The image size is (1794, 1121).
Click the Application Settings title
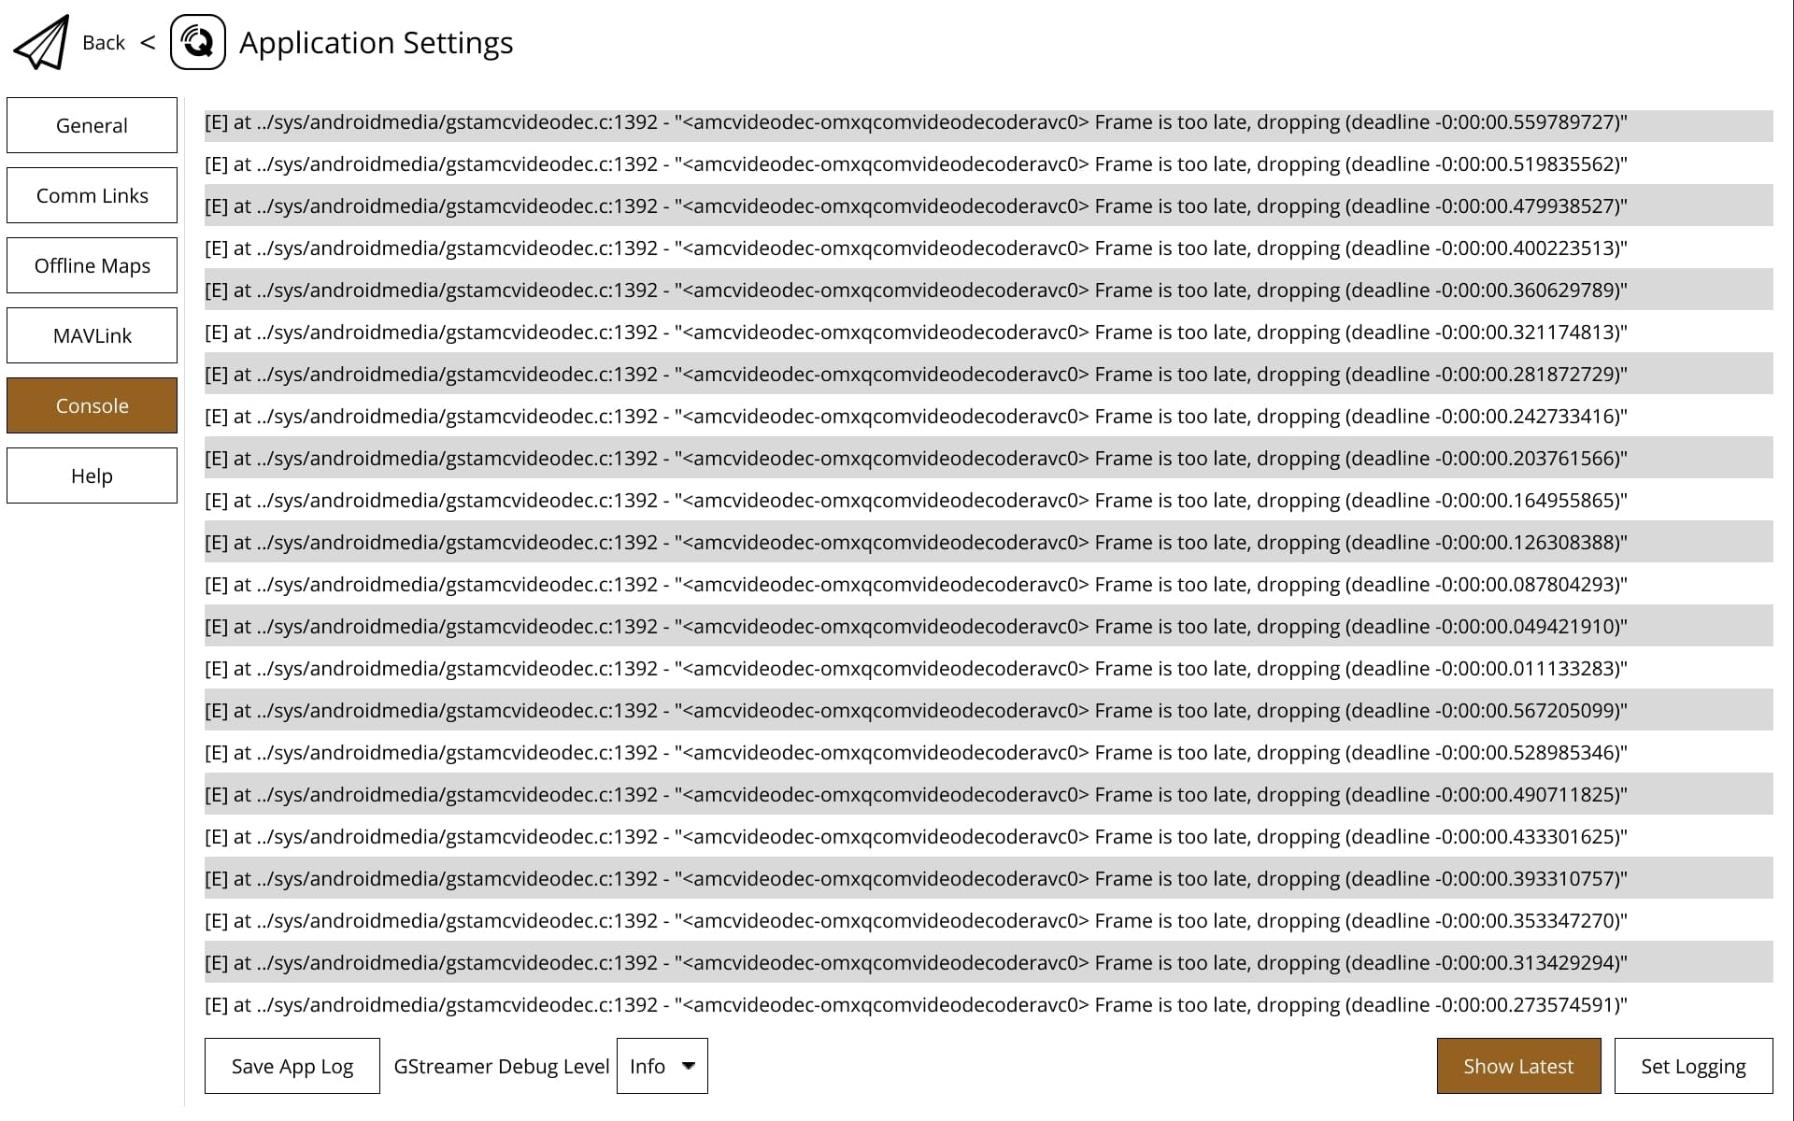coord(376,43)
